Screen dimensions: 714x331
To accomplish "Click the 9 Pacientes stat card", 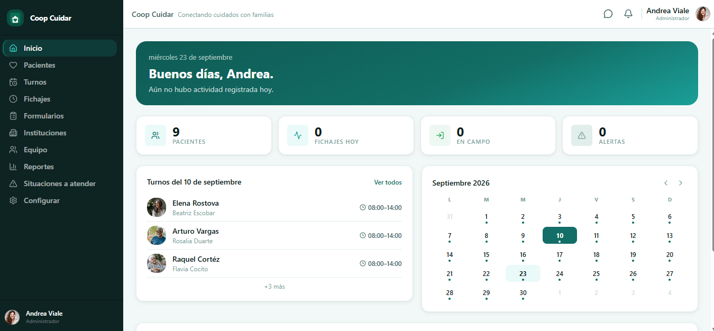I will tap(204, 135).
